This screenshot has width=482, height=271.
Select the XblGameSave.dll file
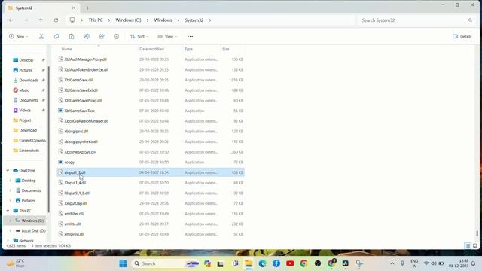point(151,80)
